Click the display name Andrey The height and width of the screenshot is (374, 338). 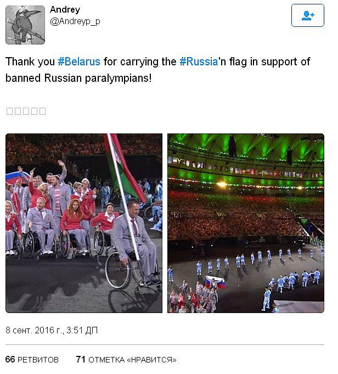click(65, 9)
